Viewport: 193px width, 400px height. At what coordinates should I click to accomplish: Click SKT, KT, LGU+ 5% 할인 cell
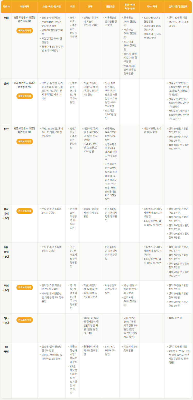[x=111, y=350]
